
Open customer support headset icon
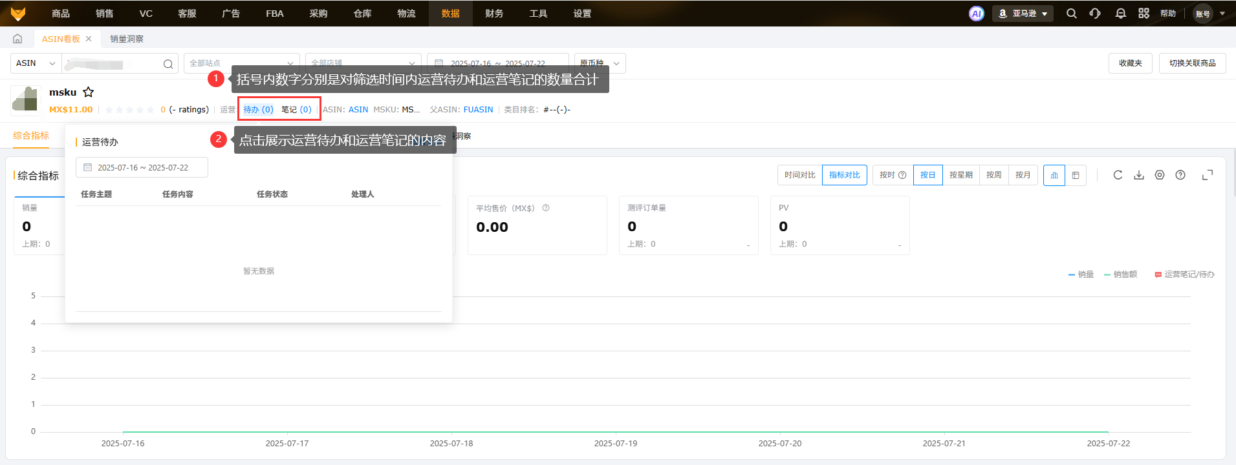[x=1095, y=14]
